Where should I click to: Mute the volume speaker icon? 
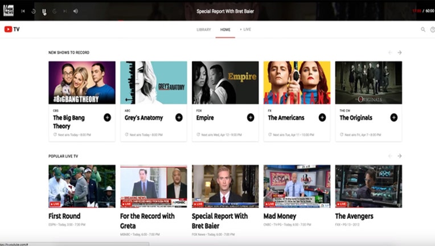[76, 11]
